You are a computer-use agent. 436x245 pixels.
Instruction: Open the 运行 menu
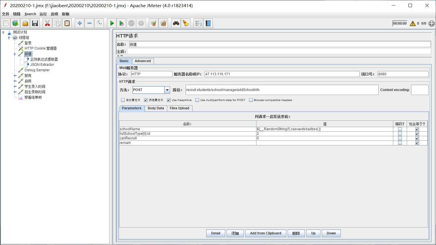click(43, 14)
